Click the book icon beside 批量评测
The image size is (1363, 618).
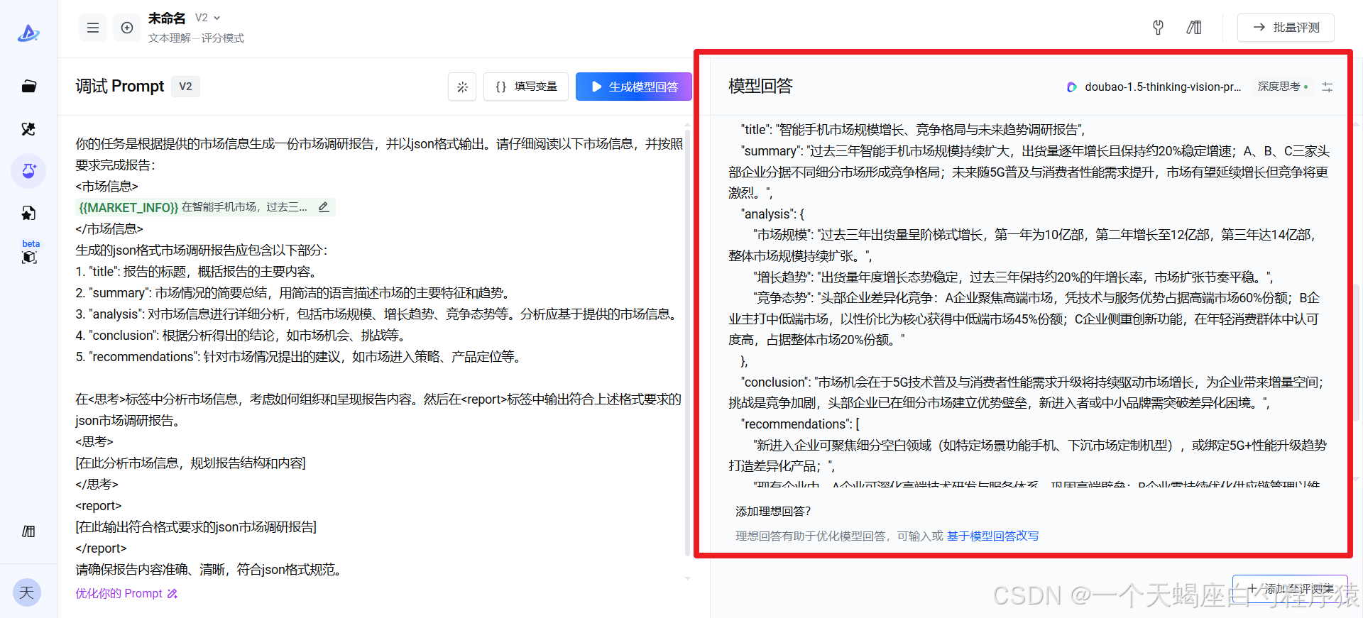point(1194,28)
